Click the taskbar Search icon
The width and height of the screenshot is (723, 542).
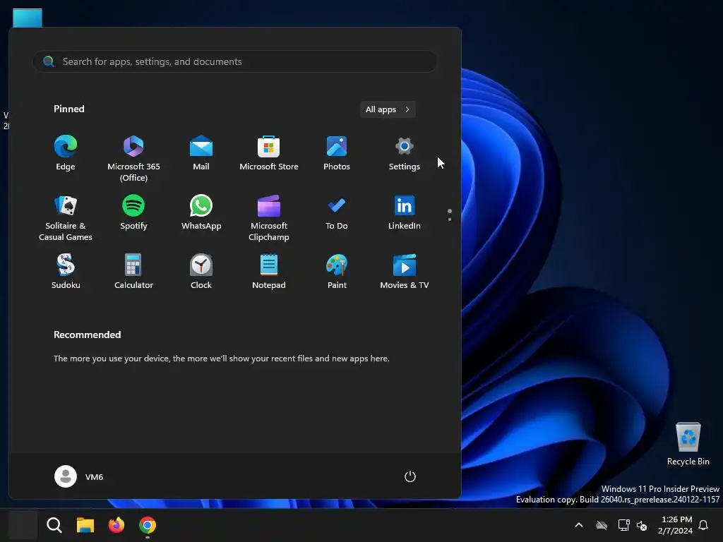(54, 525)
